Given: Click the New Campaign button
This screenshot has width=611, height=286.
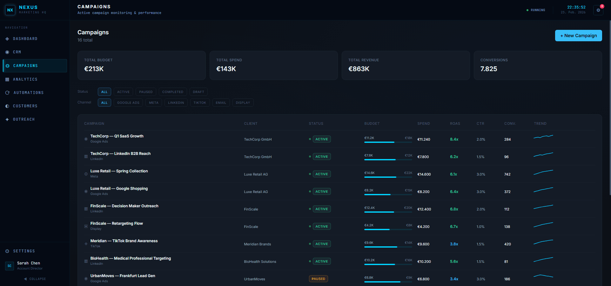Looking at the screenshot, I should [x=578, y=36].
